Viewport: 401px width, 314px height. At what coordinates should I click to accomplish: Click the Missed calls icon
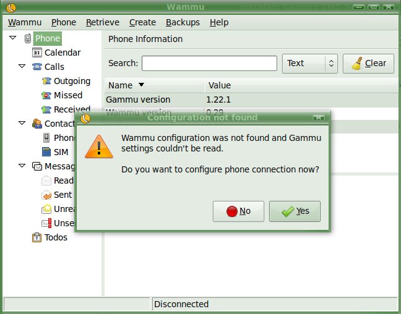coord(46,95)
